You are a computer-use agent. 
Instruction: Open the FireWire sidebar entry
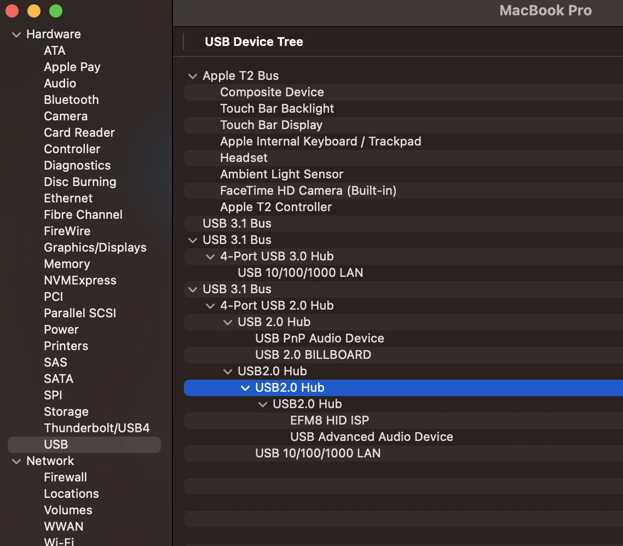67,231
